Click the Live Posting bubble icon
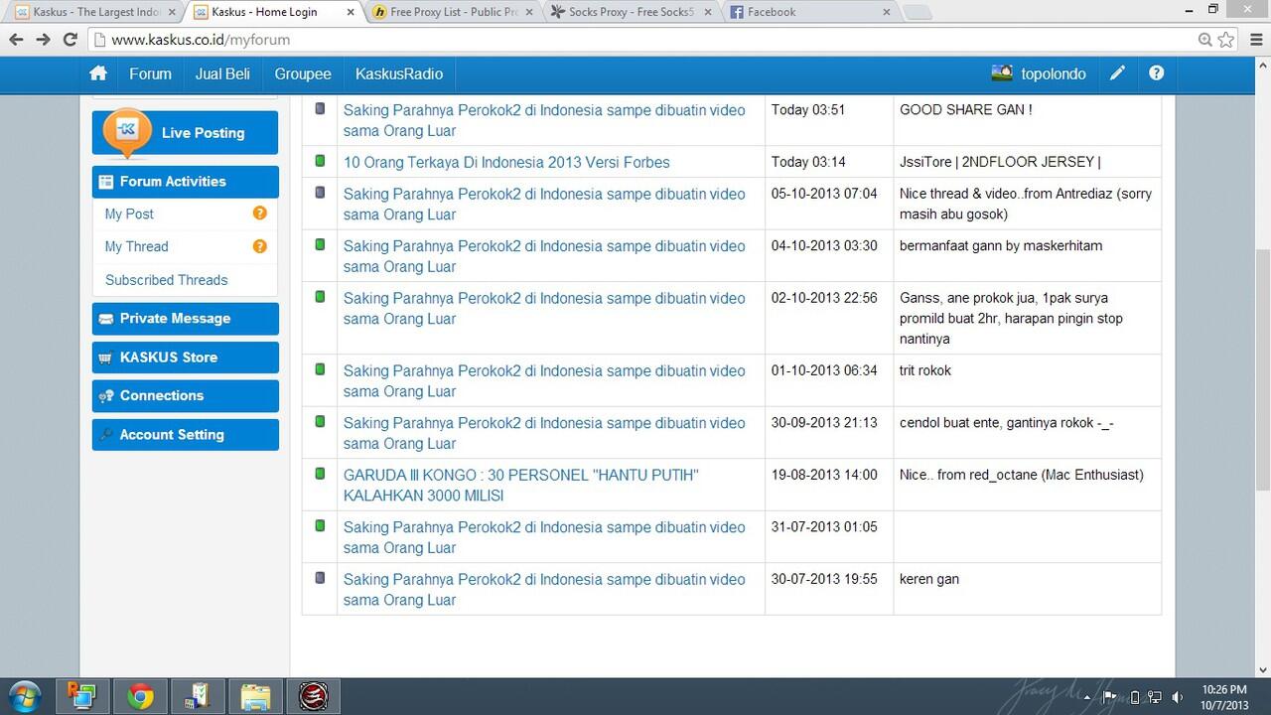Viewport: 1271px width, 715px height. (x=127, y=132)
